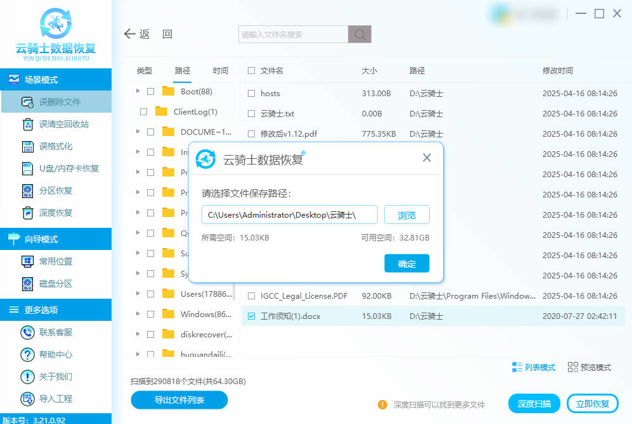Click the 场景模式 section header
The height and width of the screenshot is (424, 632).
[x=56, y=79]
